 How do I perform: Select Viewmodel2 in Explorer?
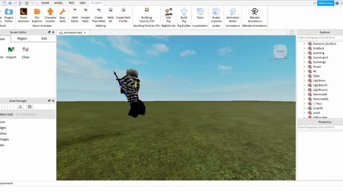(x=320, y=99)
